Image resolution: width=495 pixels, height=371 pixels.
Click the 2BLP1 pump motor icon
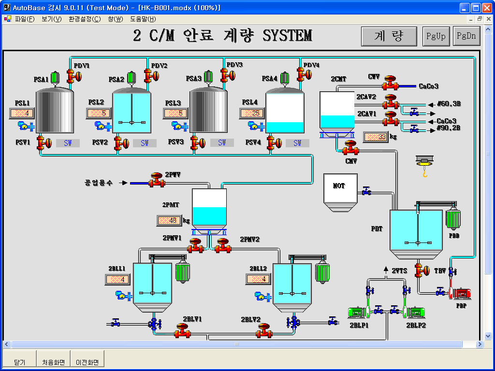pyautogui.click(x=358, y=313)
